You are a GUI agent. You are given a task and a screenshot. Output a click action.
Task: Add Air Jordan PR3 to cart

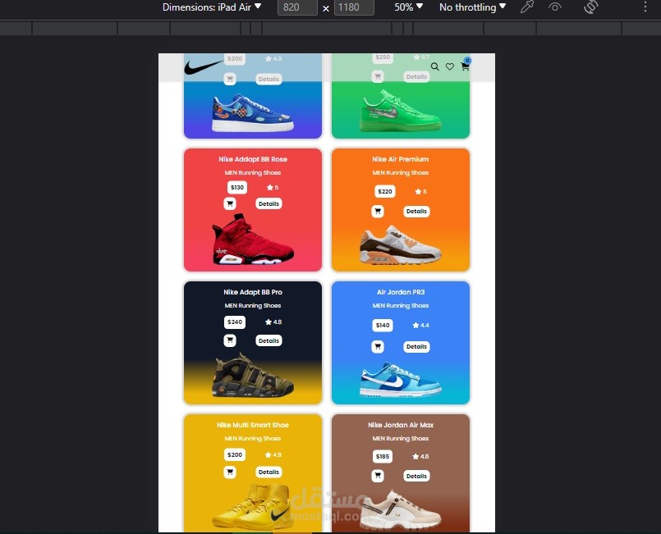378,347
